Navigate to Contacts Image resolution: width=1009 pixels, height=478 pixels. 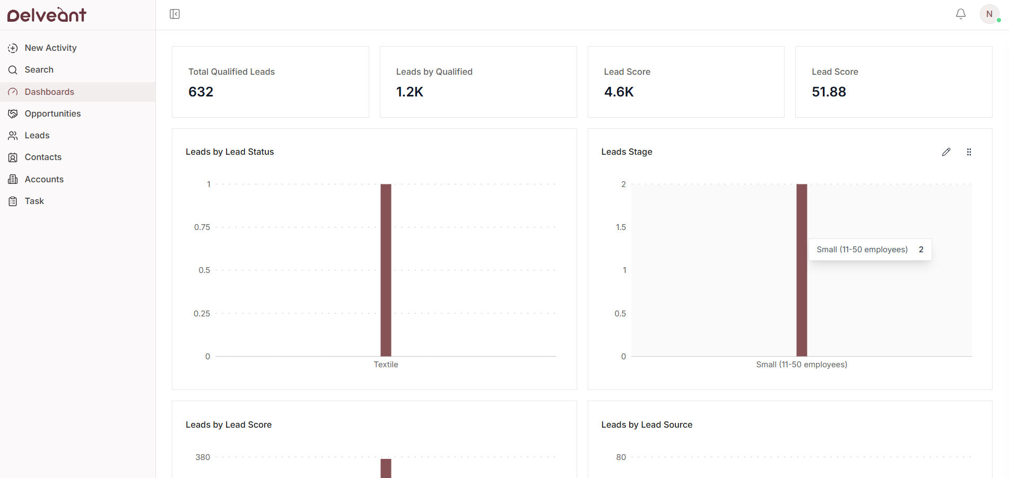tap(43, 157)
